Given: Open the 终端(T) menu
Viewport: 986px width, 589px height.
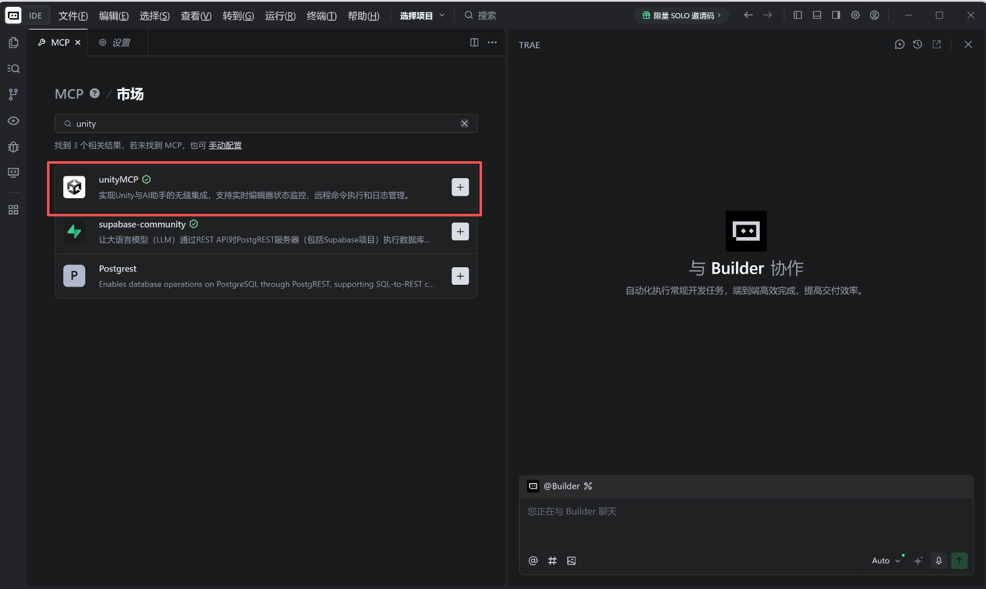Looking at the screenshot, I should coord(322,16).
